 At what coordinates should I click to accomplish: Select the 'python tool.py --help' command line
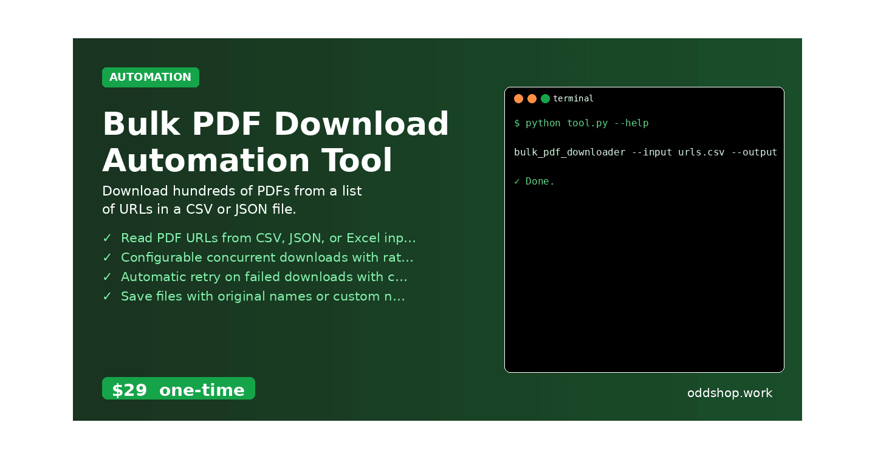[582, 123]
